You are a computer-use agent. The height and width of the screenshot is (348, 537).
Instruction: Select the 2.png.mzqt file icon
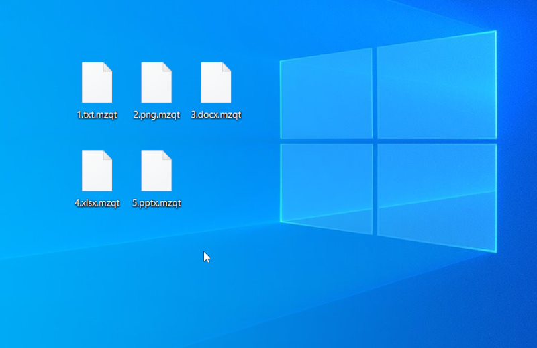tap(156, 83)
